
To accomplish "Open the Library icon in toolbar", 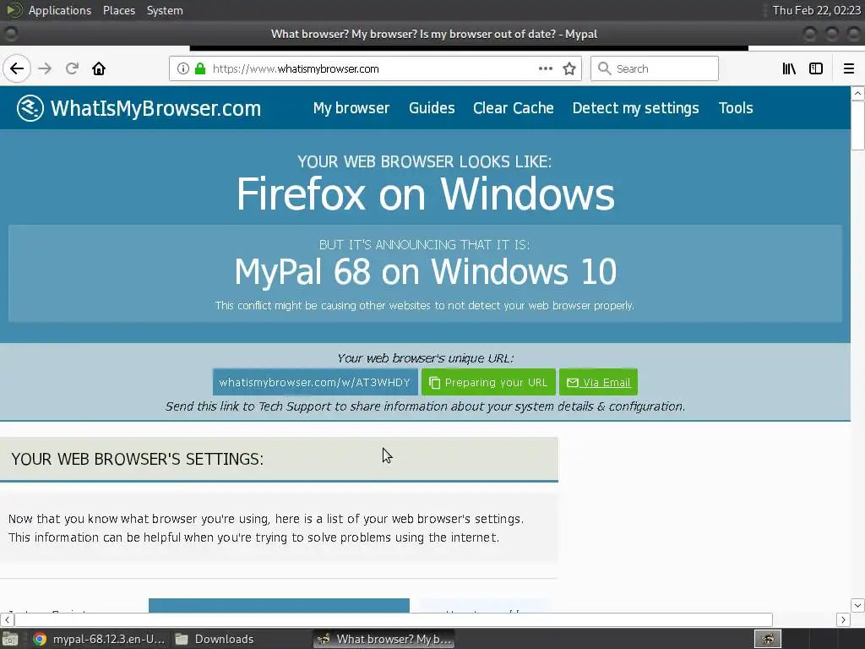I will [x=790, y=68].
